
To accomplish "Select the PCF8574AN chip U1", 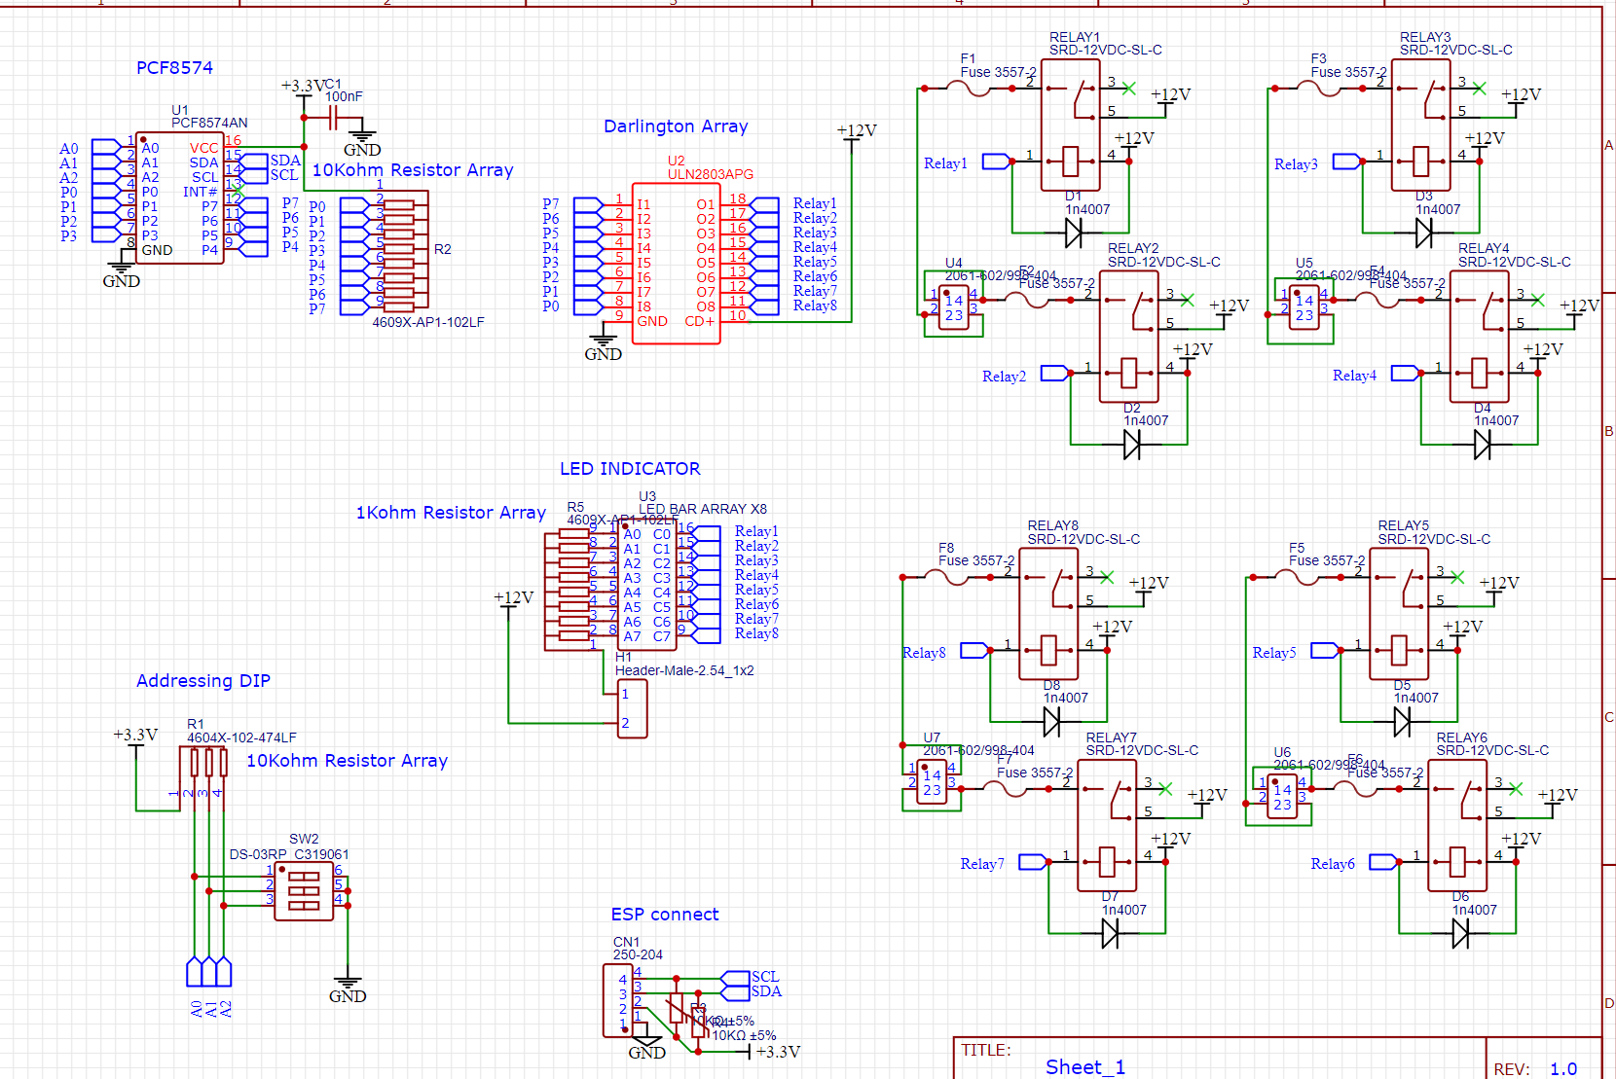I will 180,198.
